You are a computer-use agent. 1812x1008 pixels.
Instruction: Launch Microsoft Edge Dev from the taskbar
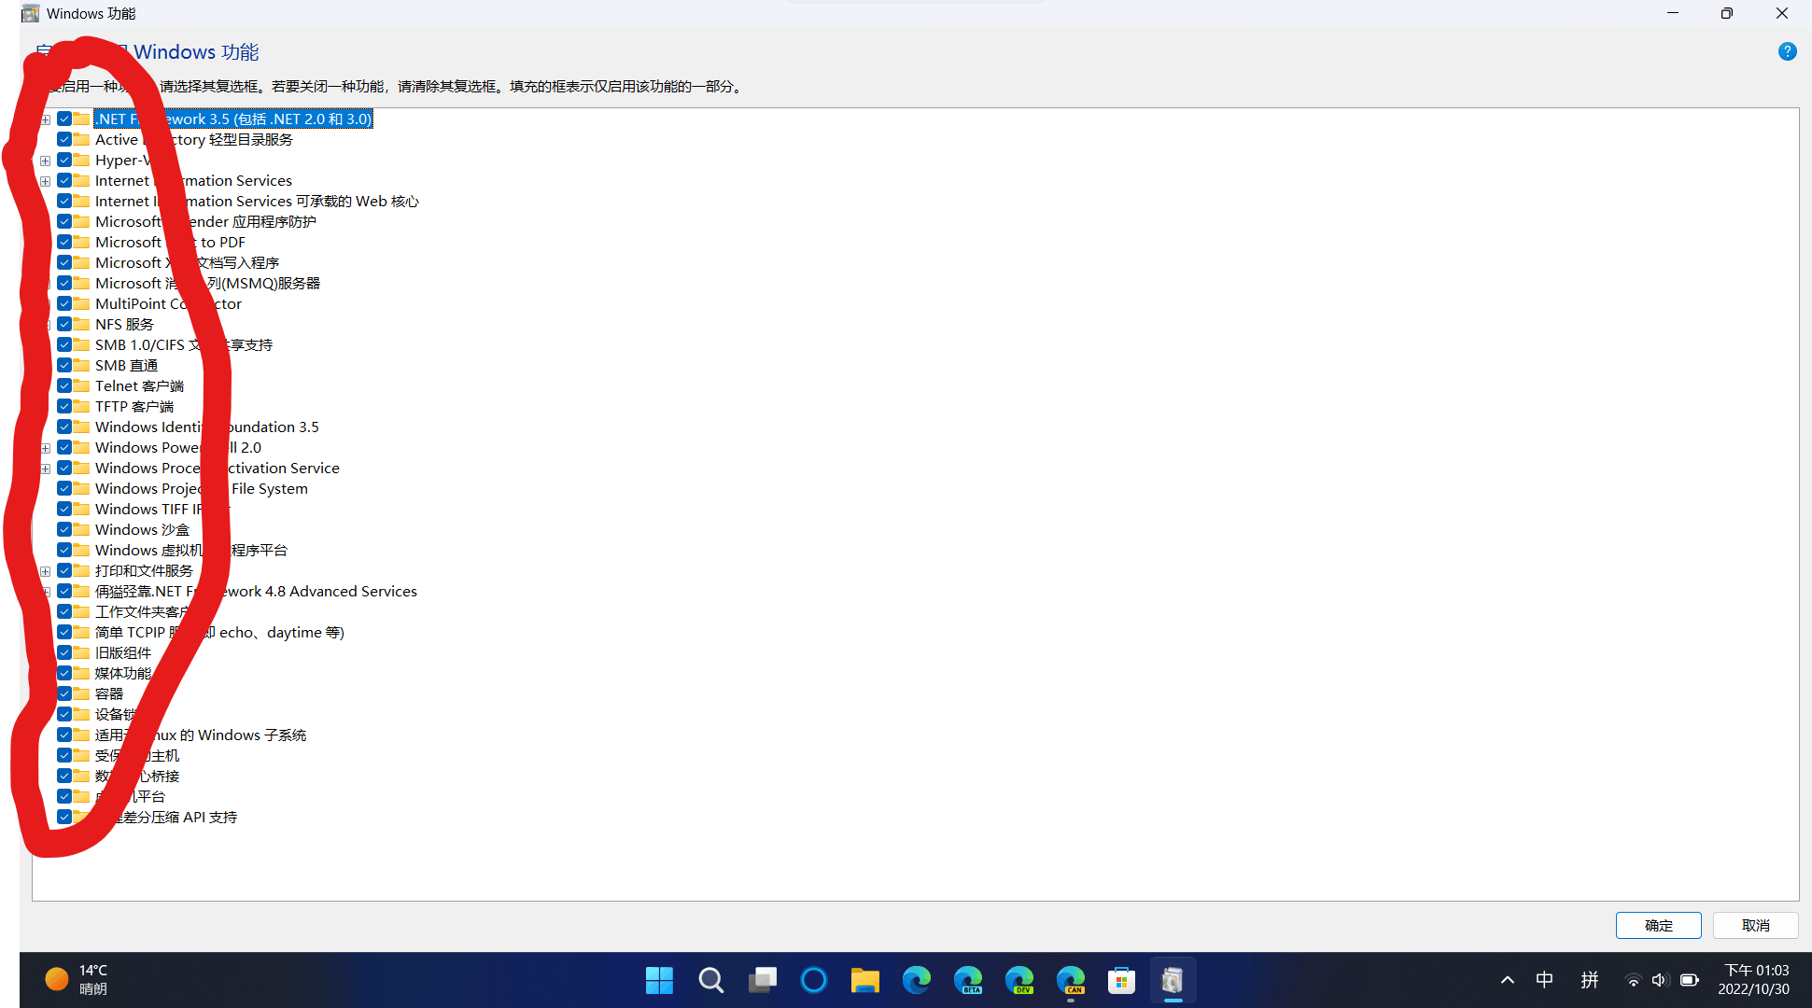coord(1019,980)
